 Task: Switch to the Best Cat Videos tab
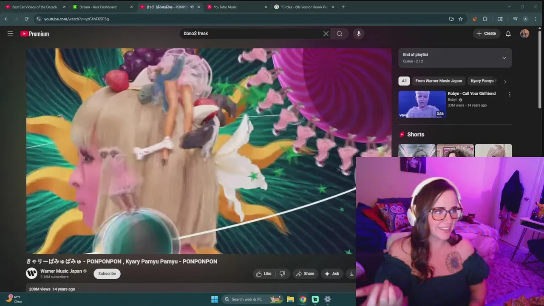pos(34,7)
